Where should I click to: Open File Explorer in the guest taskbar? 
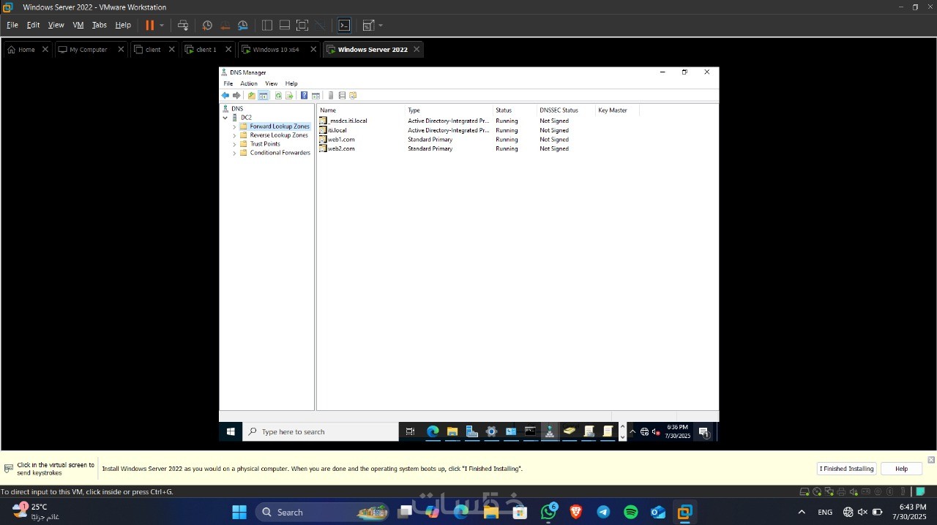pyautogui.click(x=452, y=431)
